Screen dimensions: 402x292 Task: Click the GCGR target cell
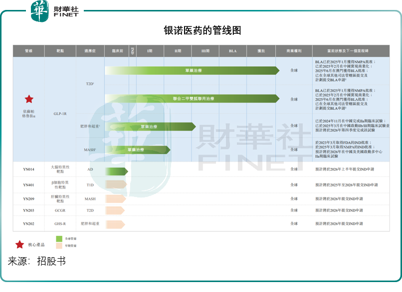tap(60, 210)
